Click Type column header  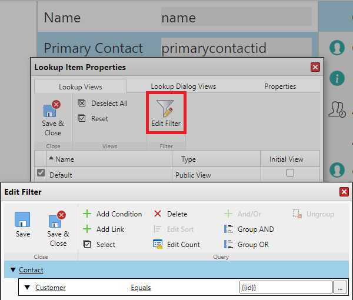[217, 159]
